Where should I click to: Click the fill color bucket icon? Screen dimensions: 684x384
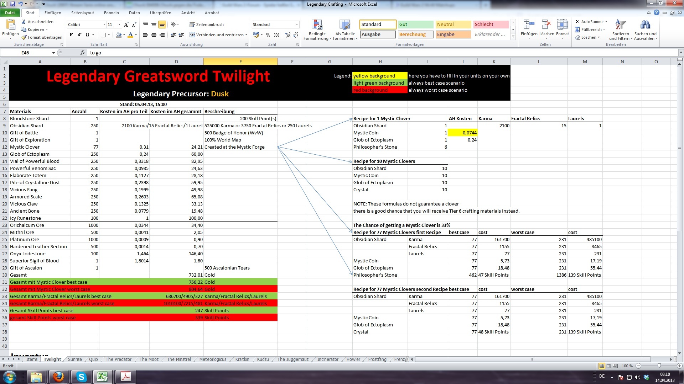[x=119, y=35]
